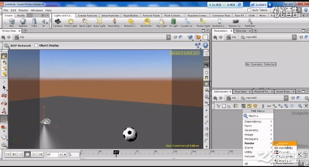Create a Caustic Light
Viewport: 309px width, 167px height.
pos(187,22)
